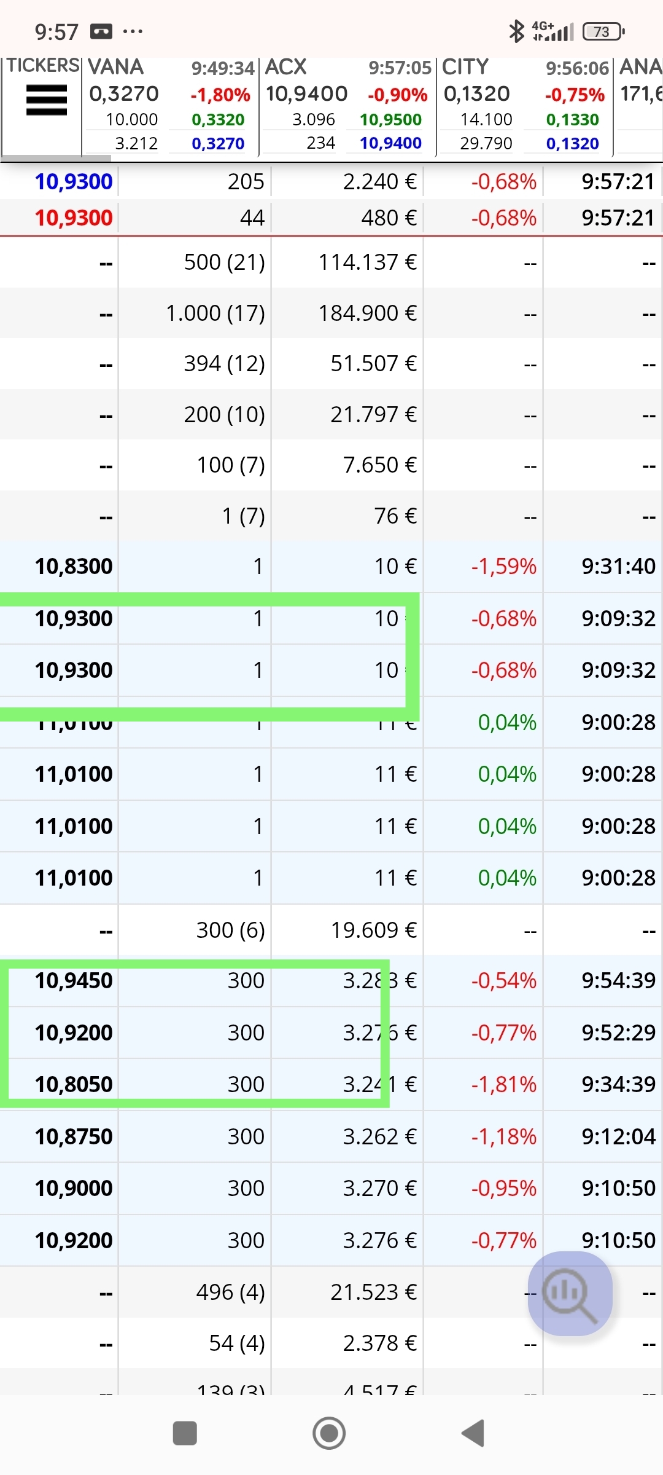Image resolution: width=663 pixels, height=1475 pixels.
Task: Tap the TICKERS label
Action: (43, 66)
